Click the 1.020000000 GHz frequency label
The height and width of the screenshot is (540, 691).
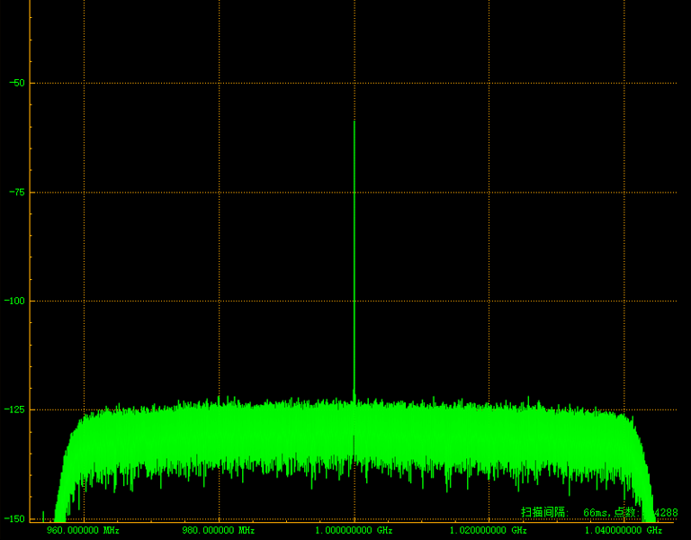click(x=489, y=530)
